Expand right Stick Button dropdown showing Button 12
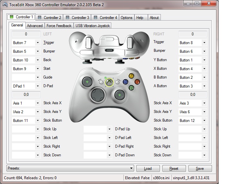The width and height of the screenshot is (247, 184). pos(193,121)
